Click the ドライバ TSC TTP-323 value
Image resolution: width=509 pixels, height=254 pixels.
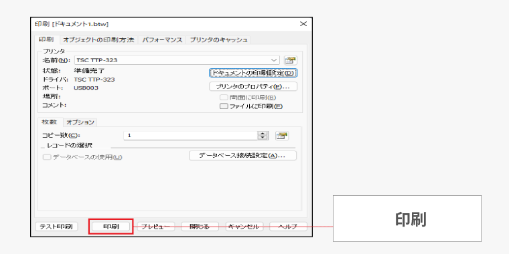(94, 80)
